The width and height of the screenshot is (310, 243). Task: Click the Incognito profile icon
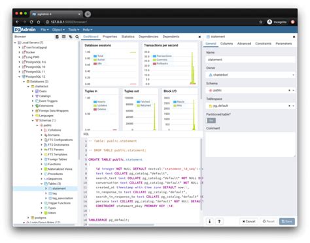click(269, 22)
